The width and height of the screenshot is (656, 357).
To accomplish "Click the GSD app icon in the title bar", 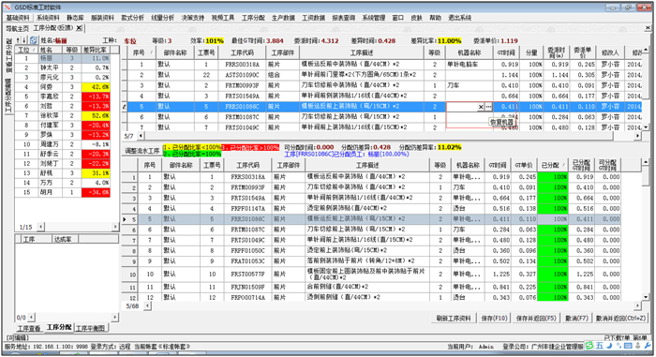I will [x=7, y=7].
